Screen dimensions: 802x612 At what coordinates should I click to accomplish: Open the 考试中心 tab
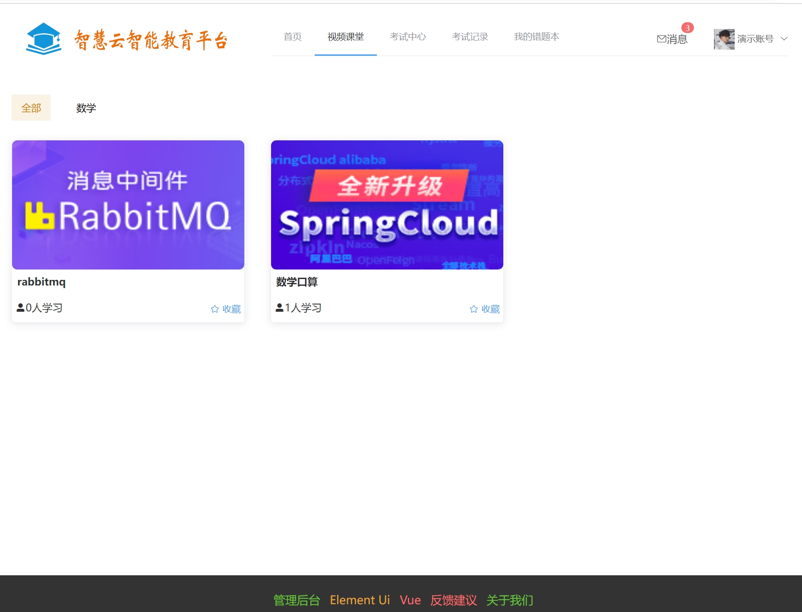click(x=408, y=37)
